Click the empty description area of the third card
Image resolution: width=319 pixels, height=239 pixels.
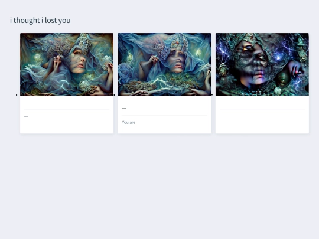[x=262, y=121]
